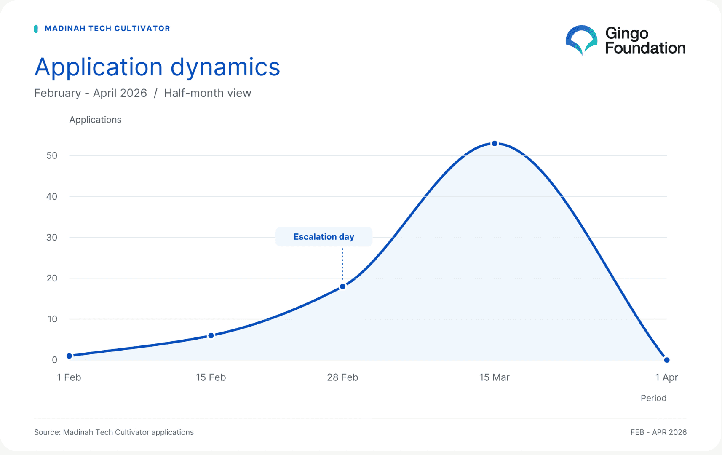
Task: Click the Gingo Foundation wordmark
Action: 645,40
